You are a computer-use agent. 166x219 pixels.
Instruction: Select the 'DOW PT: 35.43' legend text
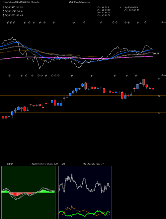(x=14, y=15)
